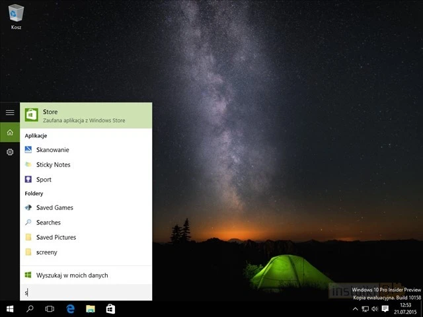This screenshot has height=317, width=423.
Task: Click Wyszukaj w moich danych
Action: click(71, 275)
